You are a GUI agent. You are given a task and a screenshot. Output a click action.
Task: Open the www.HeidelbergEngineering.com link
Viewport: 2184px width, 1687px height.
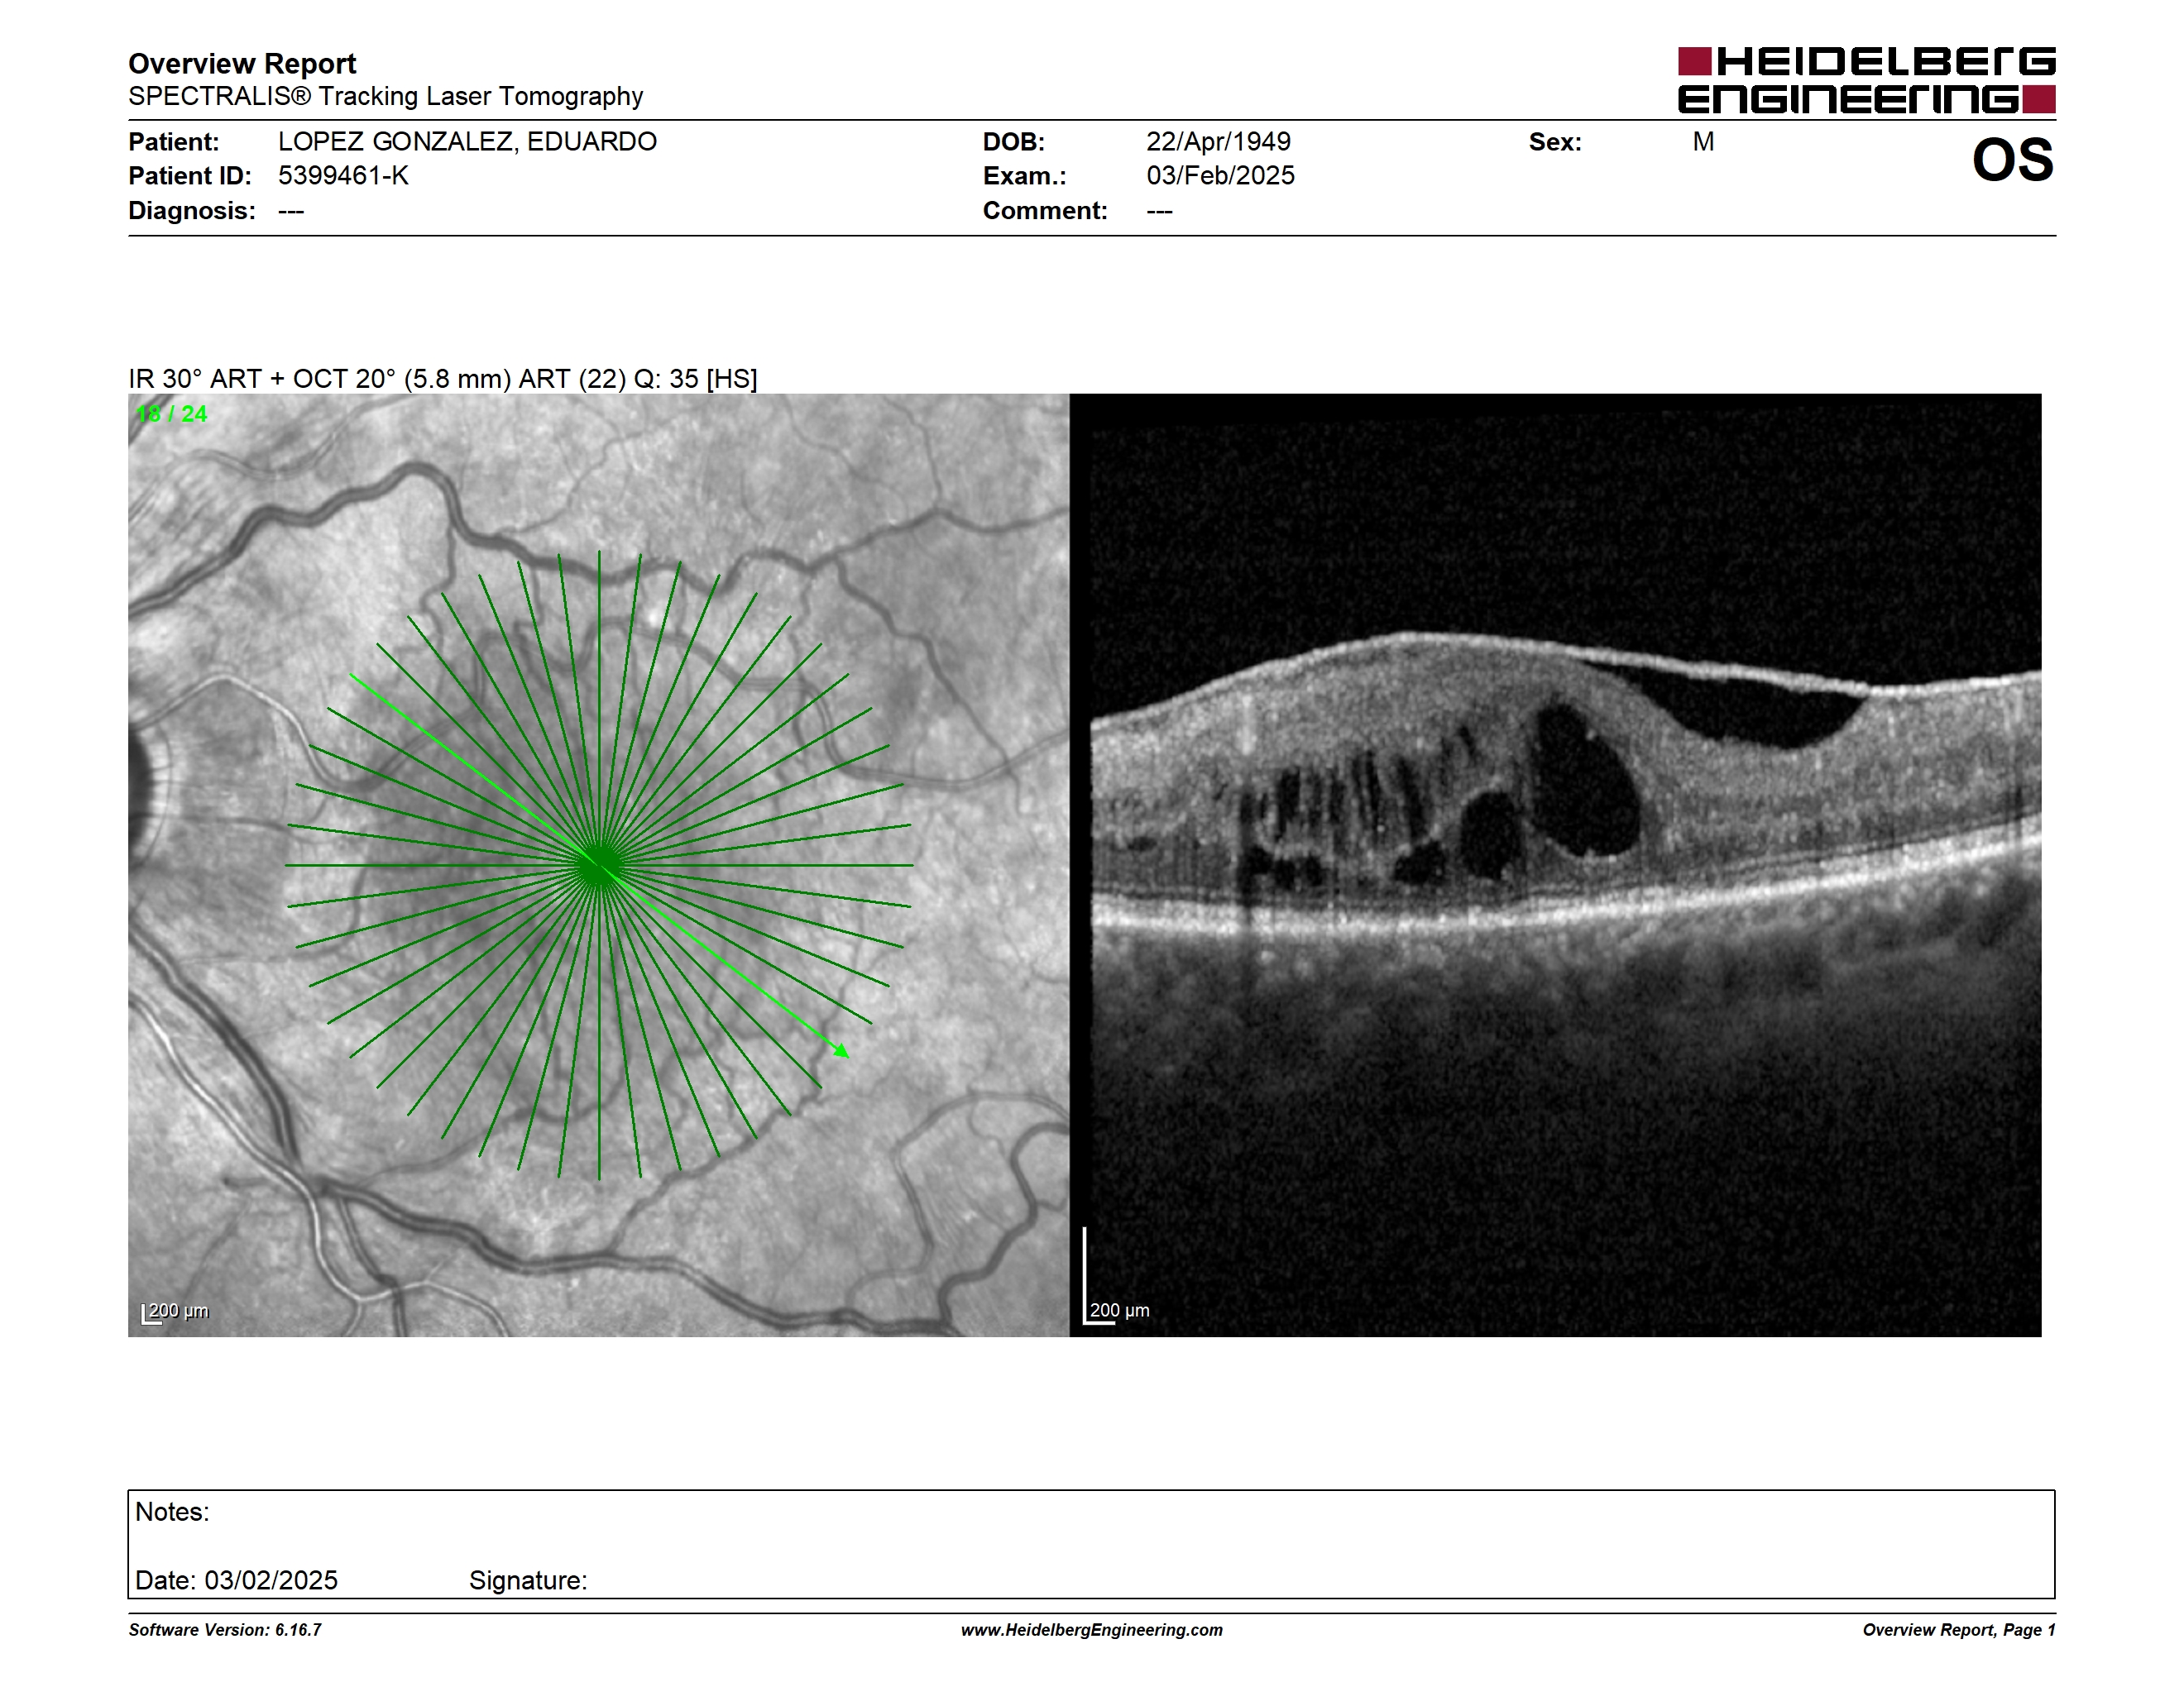tap(1092, 1630)
